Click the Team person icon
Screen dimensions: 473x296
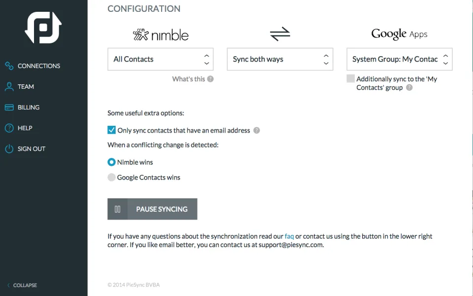[x=9, y=87]
